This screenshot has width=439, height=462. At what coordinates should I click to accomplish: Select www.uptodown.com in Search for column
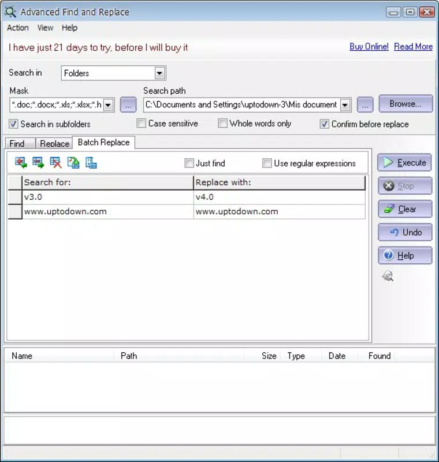point(108,211)
